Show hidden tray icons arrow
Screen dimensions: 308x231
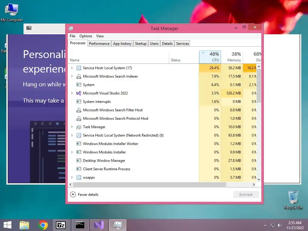click(265, 225)
